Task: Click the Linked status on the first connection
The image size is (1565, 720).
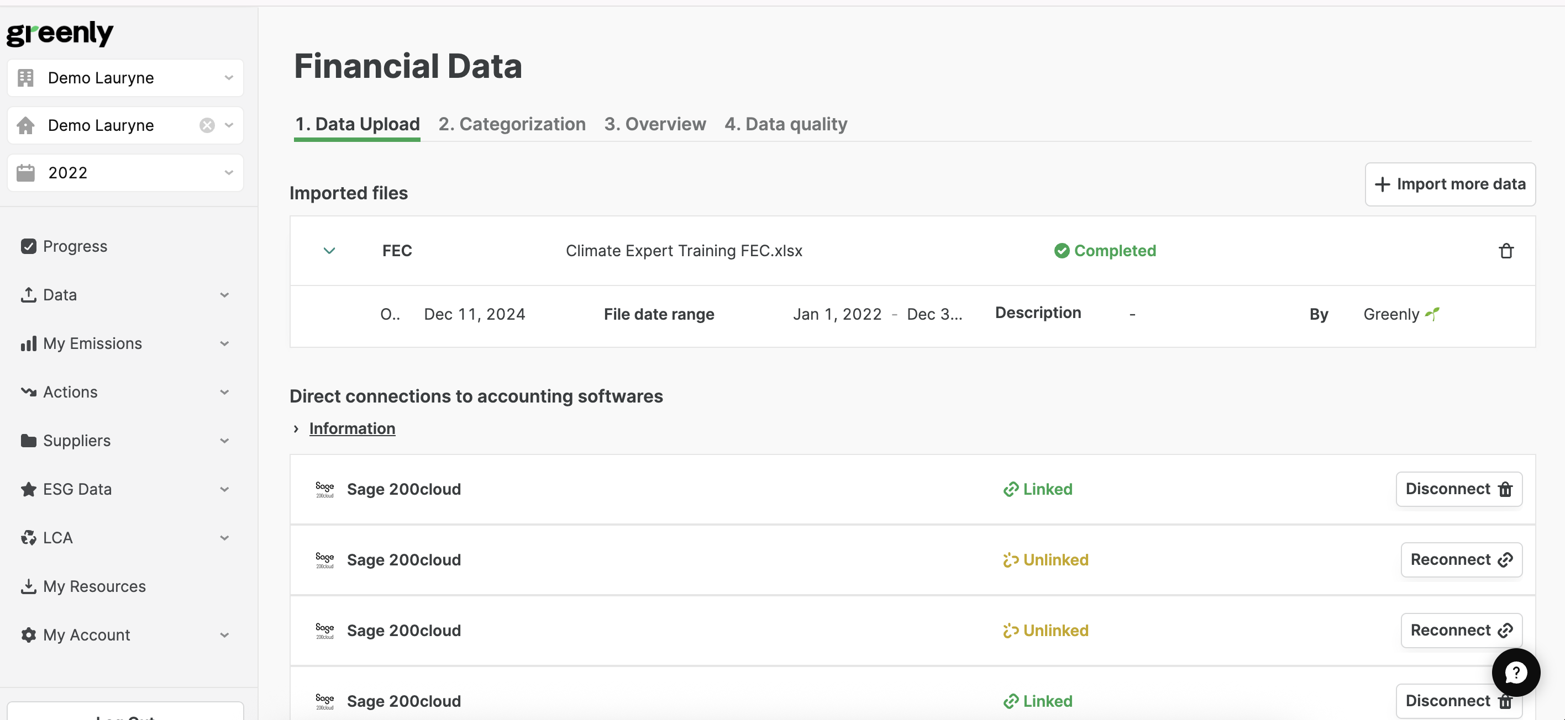Action: tap(1038, 489)
